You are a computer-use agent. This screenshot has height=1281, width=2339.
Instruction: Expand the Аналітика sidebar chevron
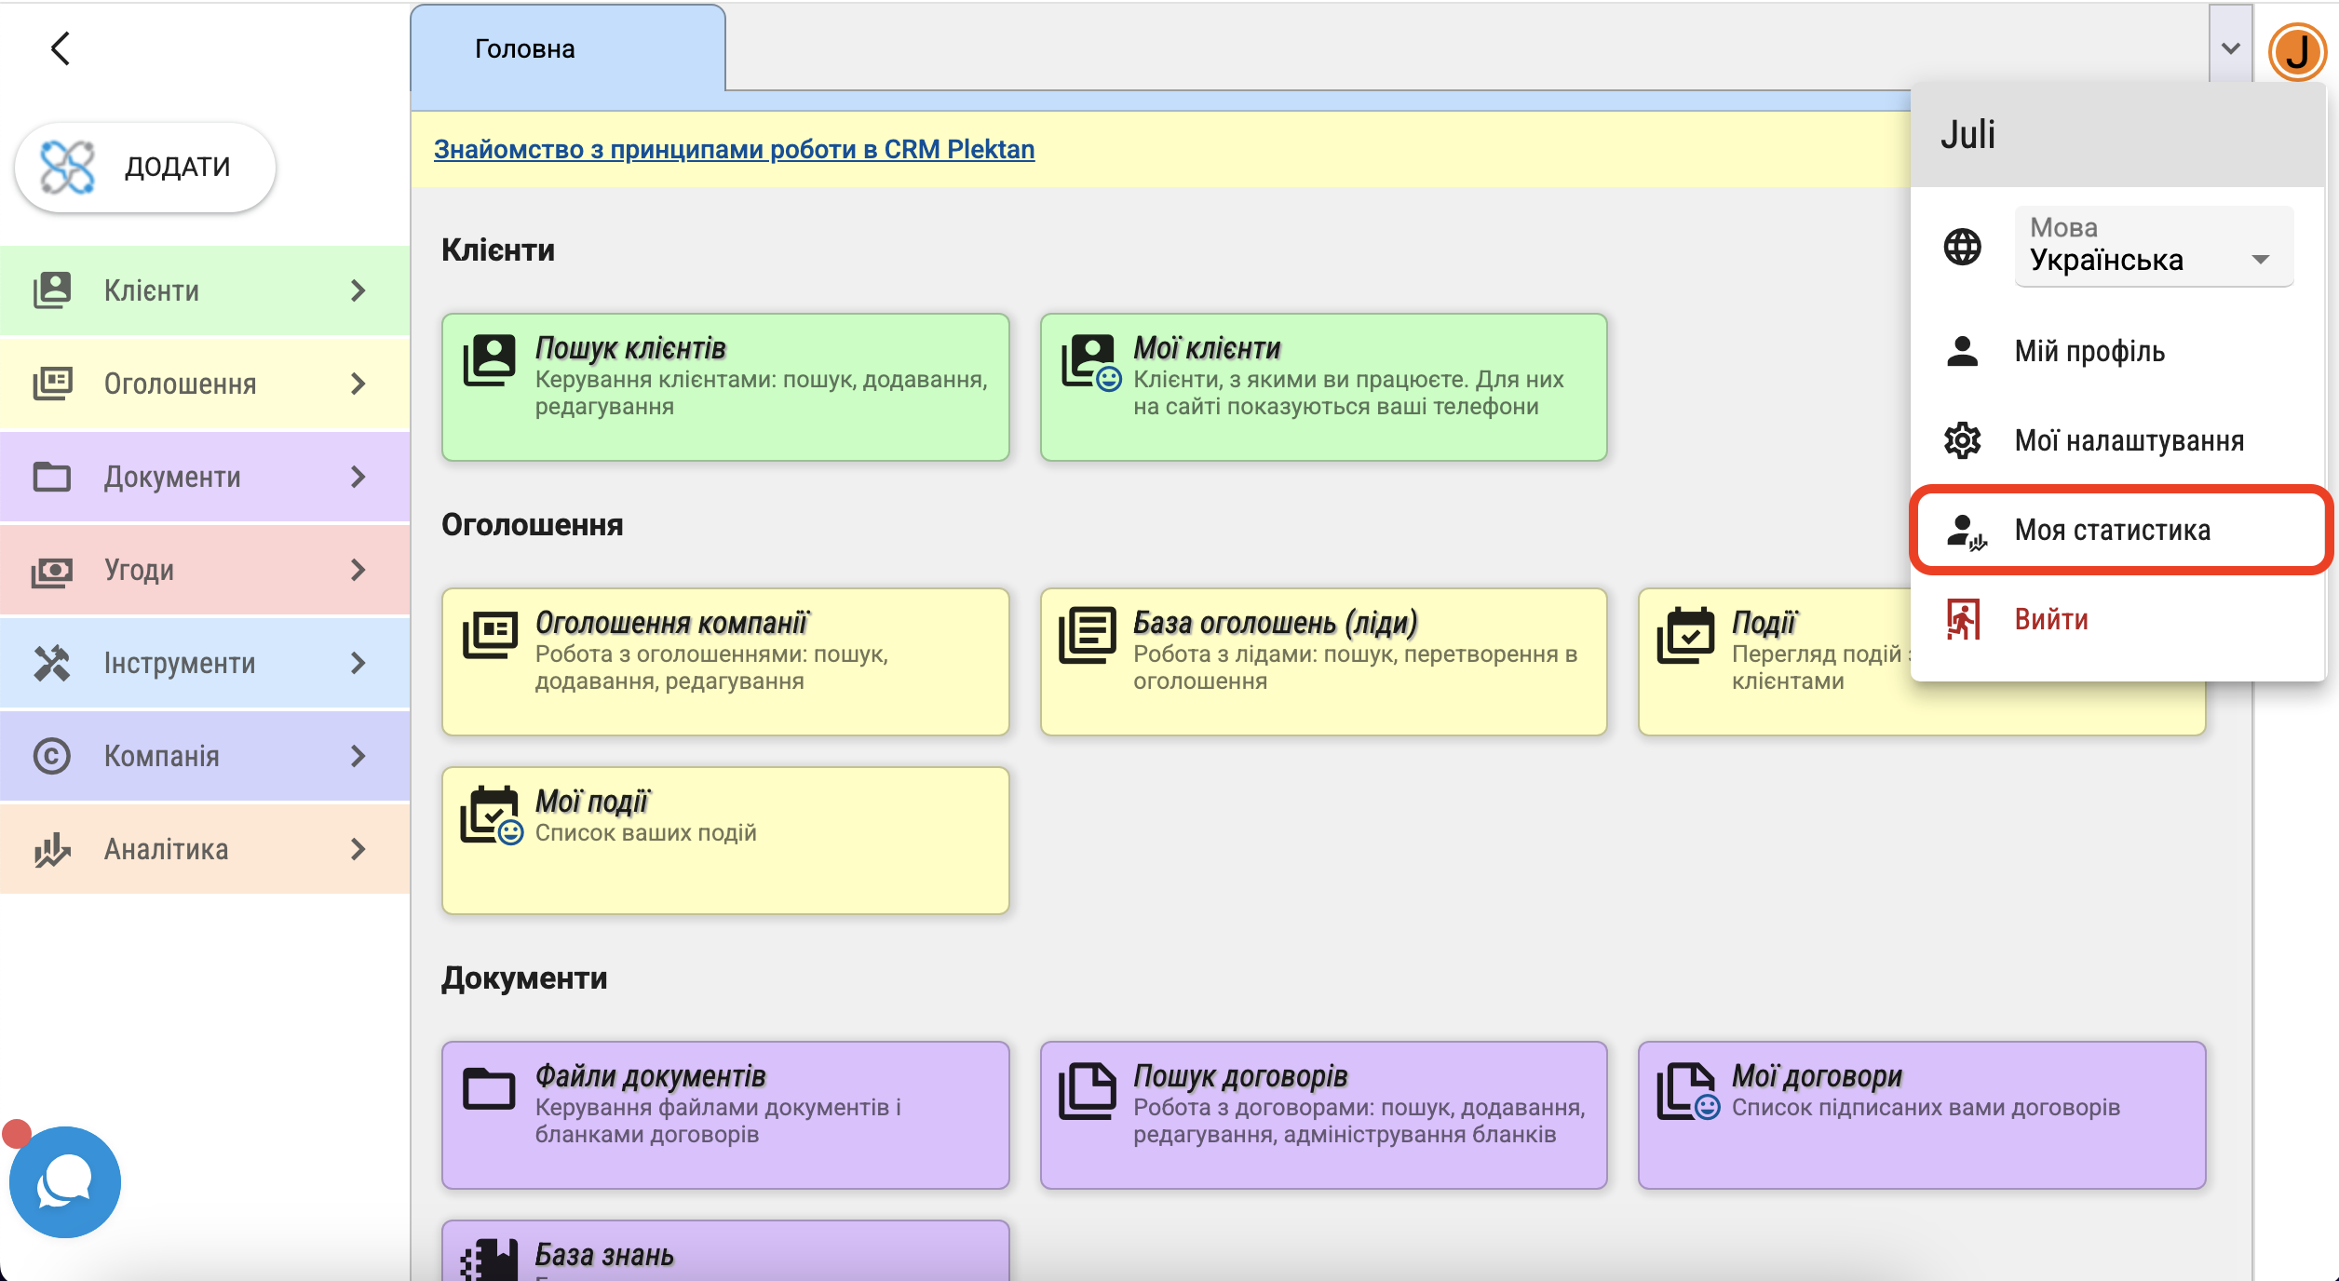(358, 849)
